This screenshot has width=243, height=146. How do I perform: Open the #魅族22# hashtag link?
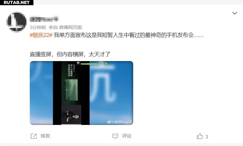click(41, 35)
